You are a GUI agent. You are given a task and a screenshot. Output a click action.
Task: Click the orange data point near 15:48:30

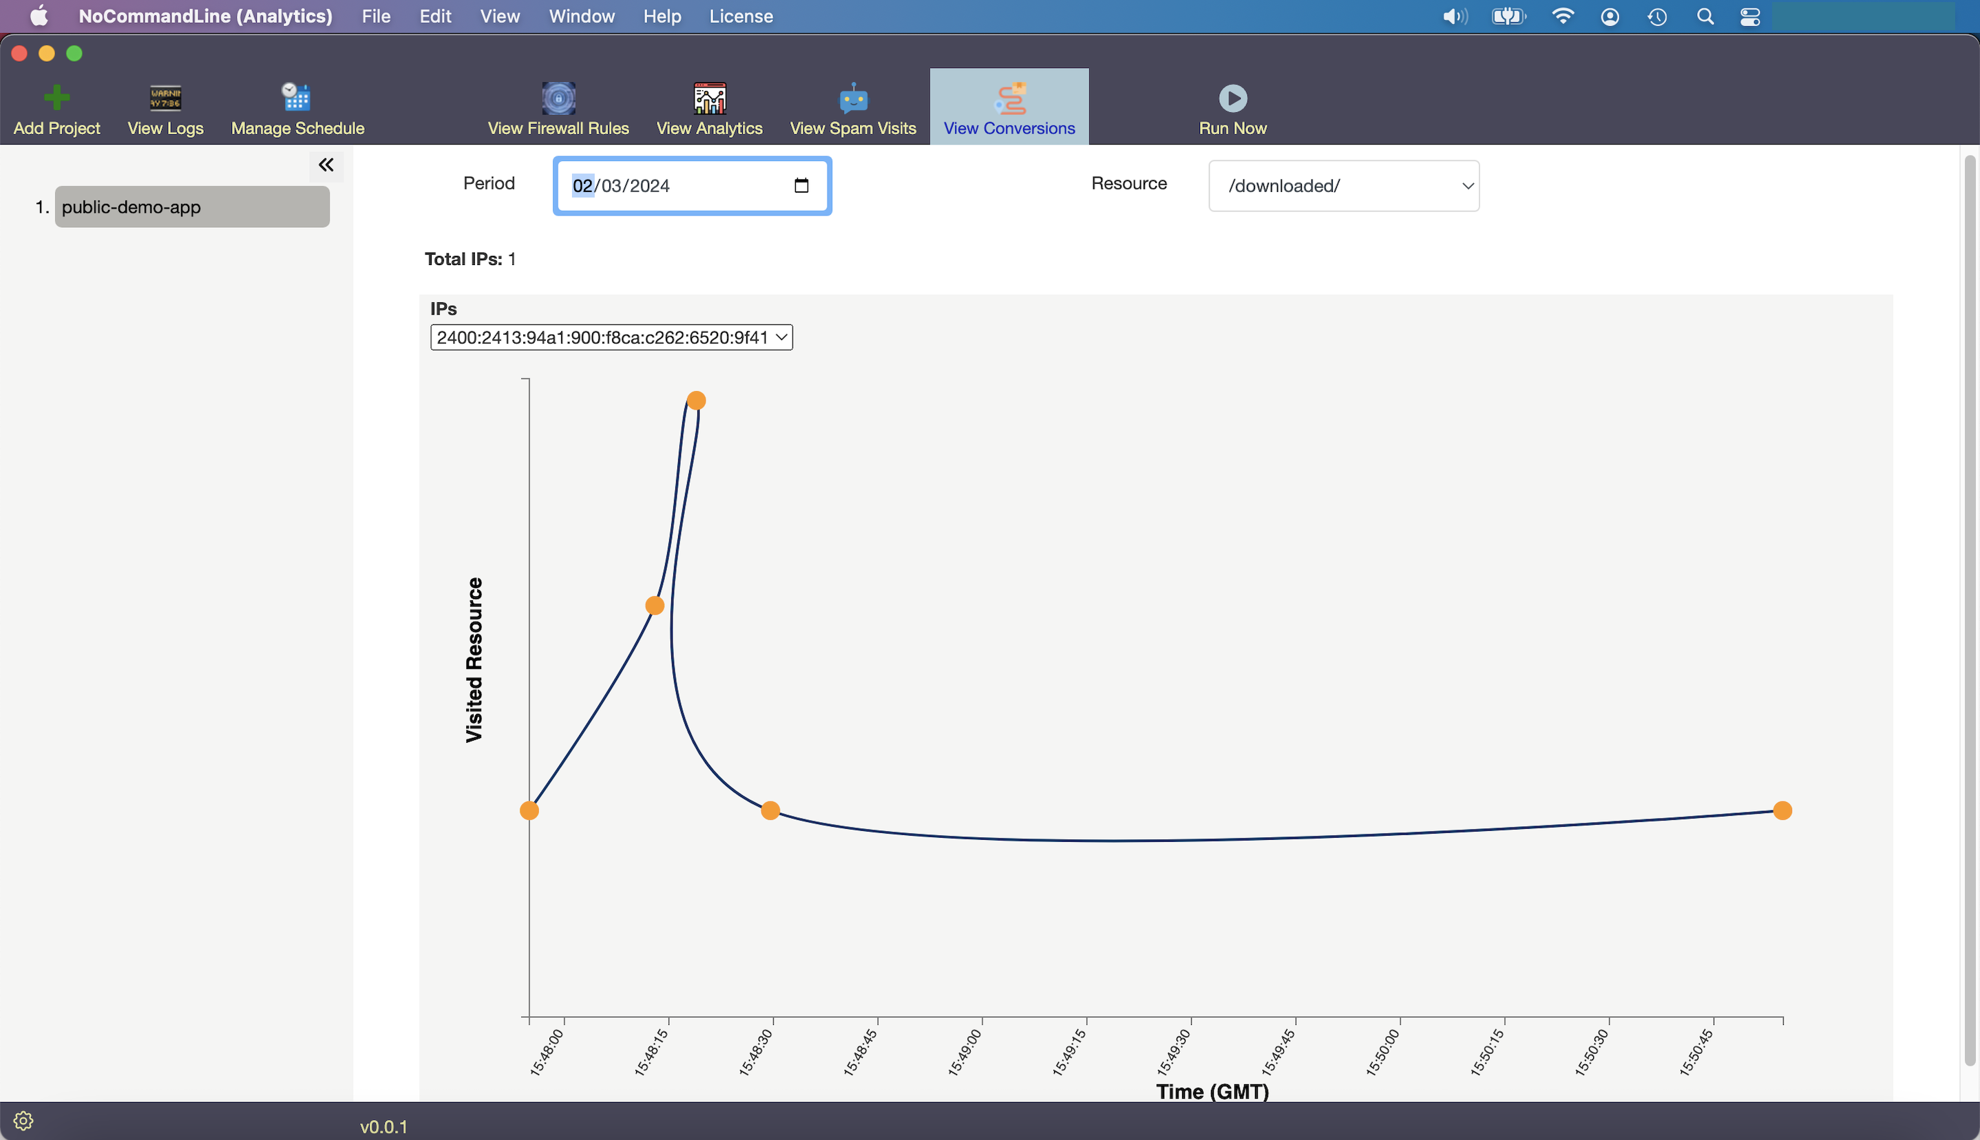[770, 810]
